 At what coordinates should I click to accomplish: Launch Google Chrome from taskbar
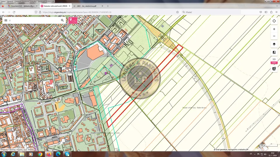[x=40, y=154]
